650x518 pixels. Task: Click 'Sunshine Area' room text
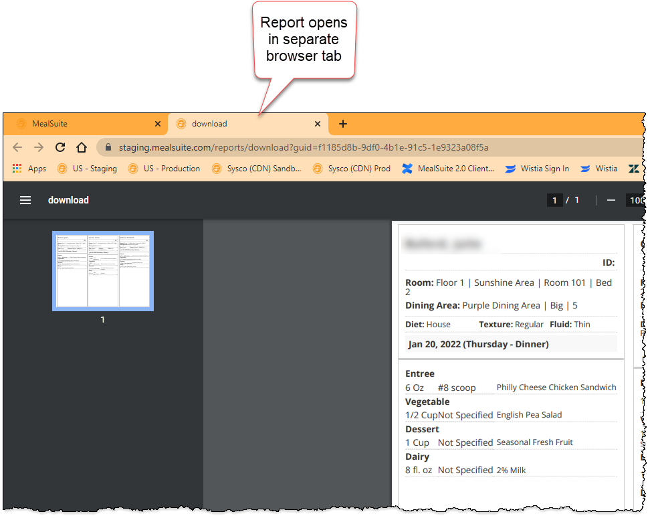click(504, 283)
